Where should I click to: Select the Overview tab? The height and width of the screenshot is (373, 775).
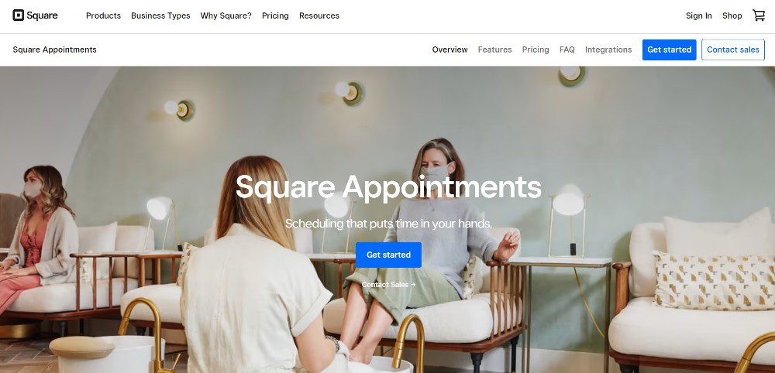pyautogui.click(x=449, y=50)
